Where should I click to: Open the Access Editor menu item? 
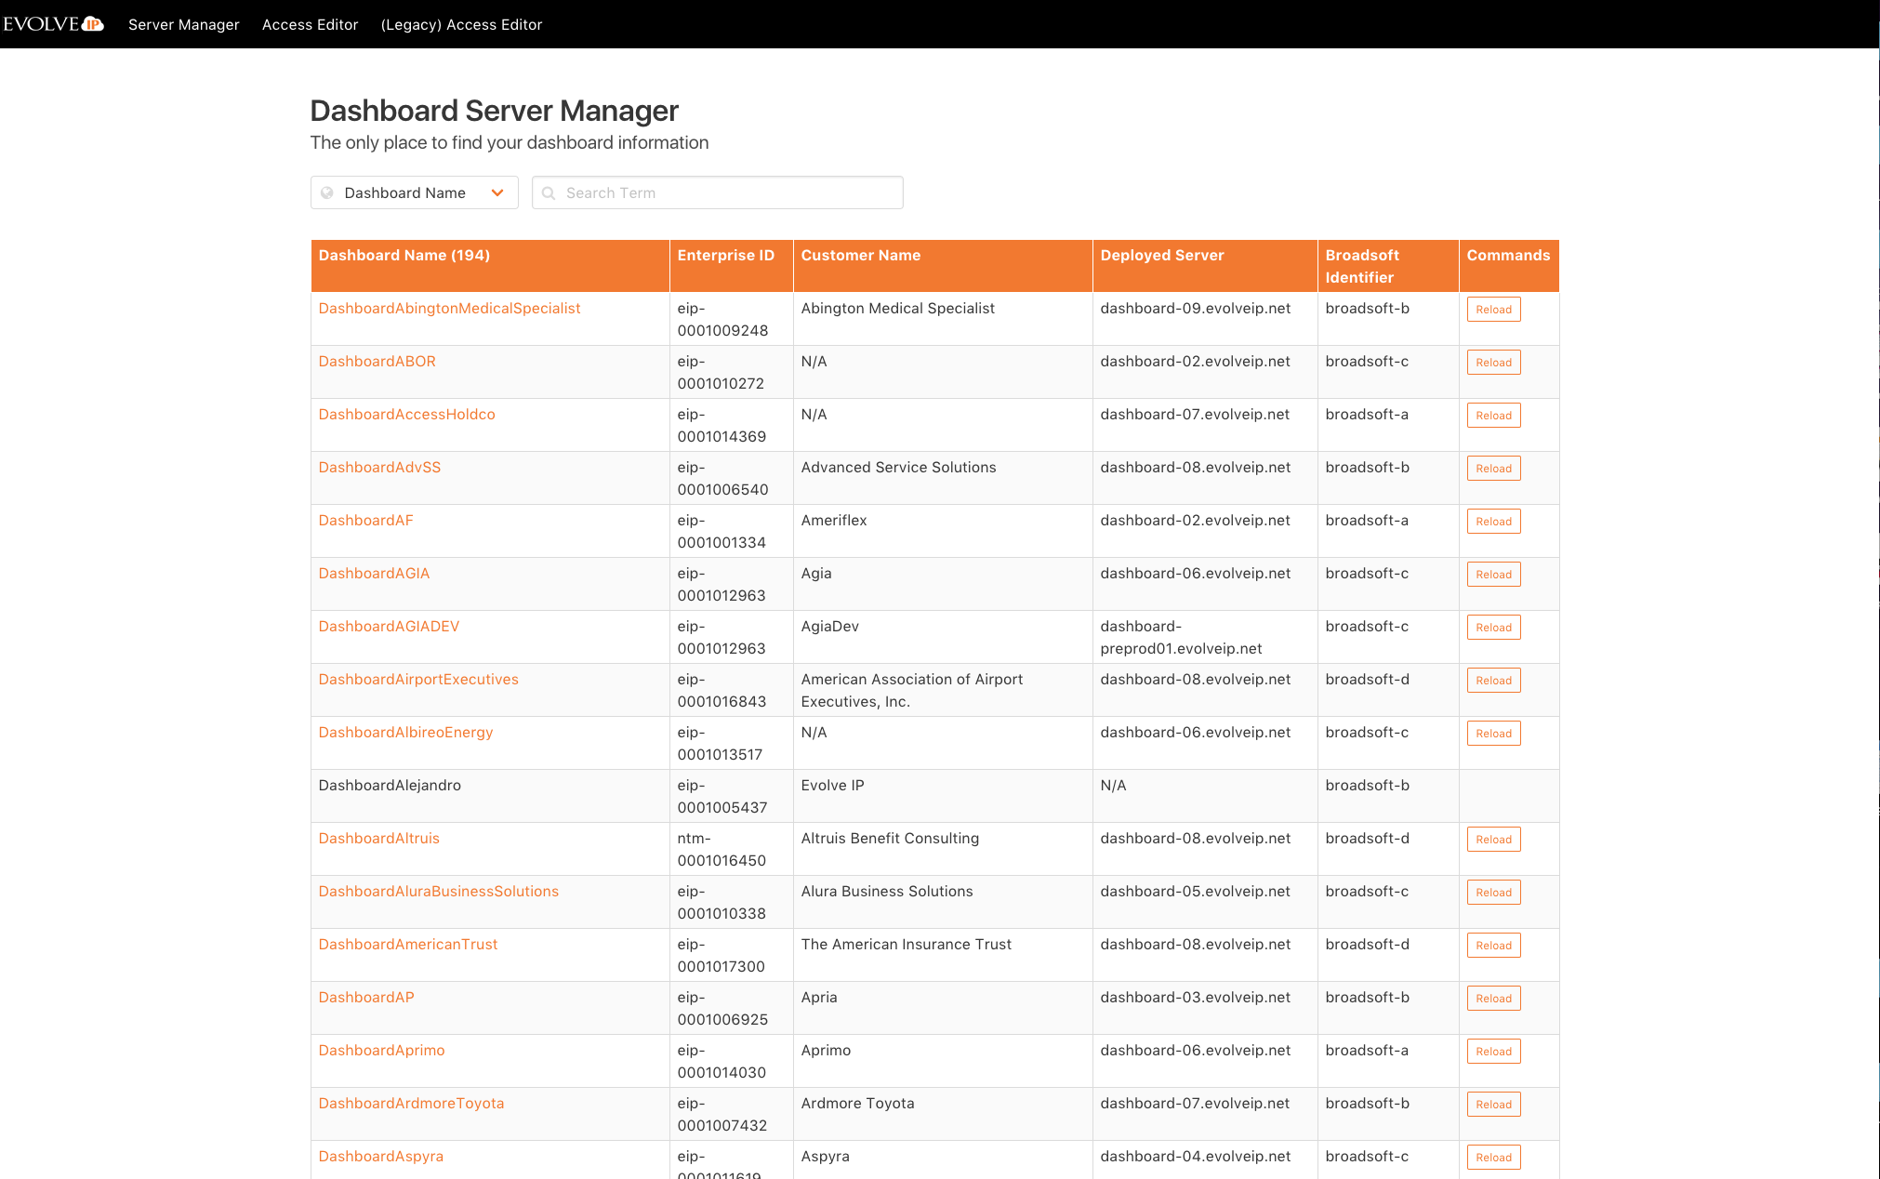pyautogui.click(x=310, y=25)
